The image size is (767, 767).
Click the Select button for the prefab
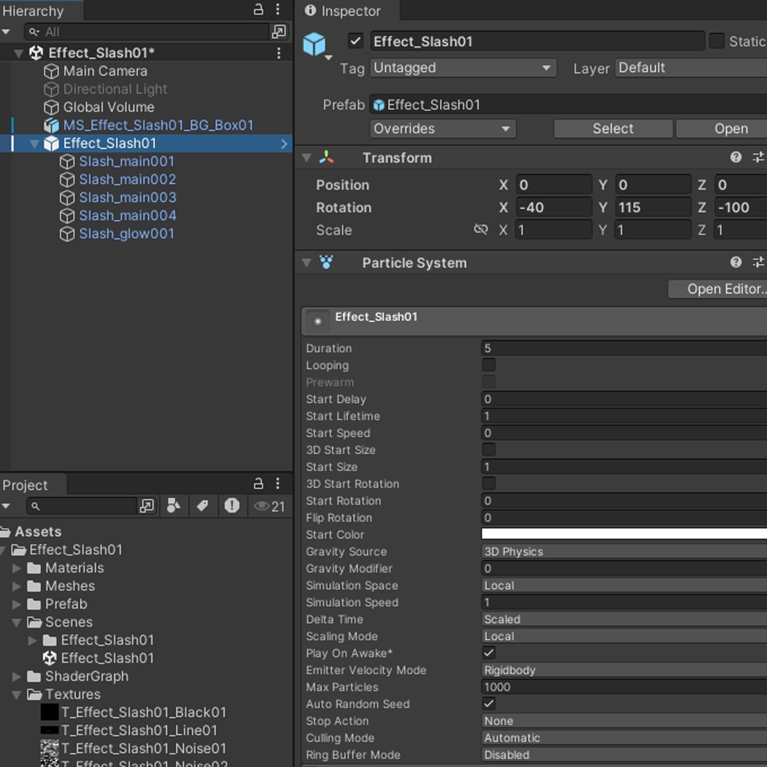(x=613, y=128)
